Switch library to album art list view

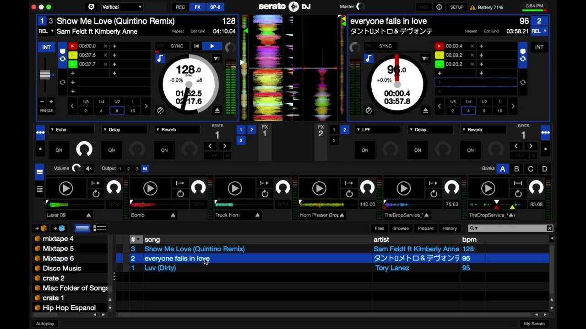99,228
